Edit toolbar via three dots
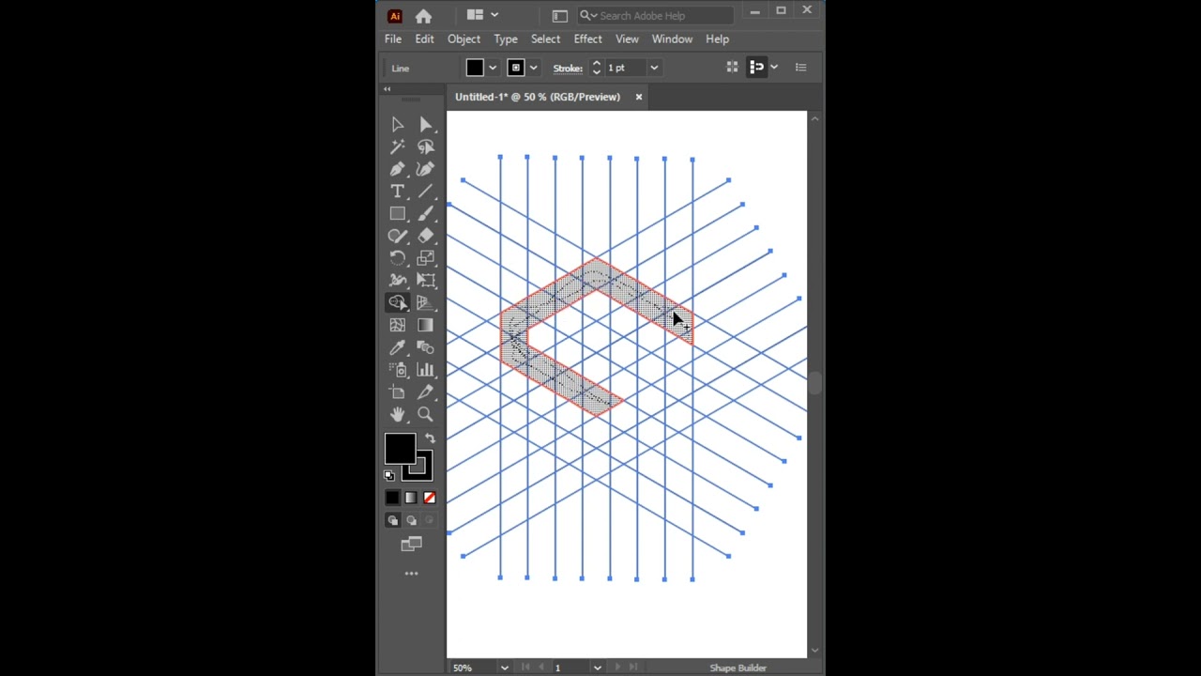 [x=411, y=573]
